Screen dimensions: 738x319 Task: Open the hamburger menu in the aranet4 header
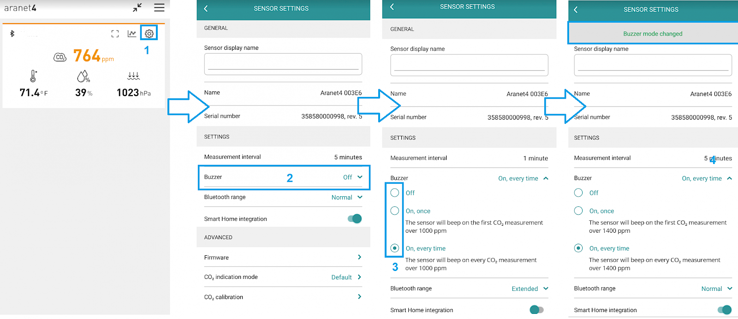[159, 8]
